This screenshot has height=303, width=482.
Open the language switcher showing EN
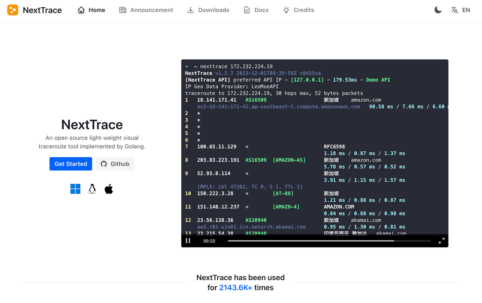[x=460, y=10]
